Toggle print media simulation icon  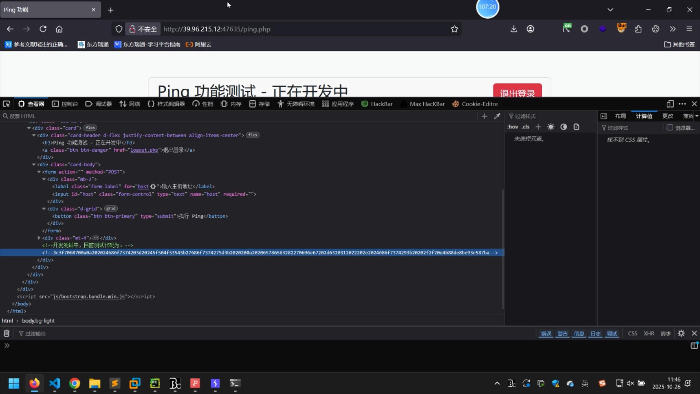tap(576, 127)
